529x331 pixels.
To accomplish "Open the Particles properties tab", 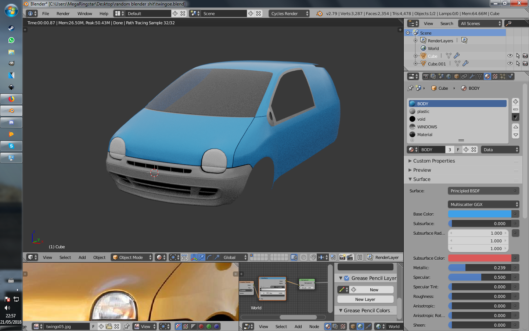I will click(x=503, y=76).
